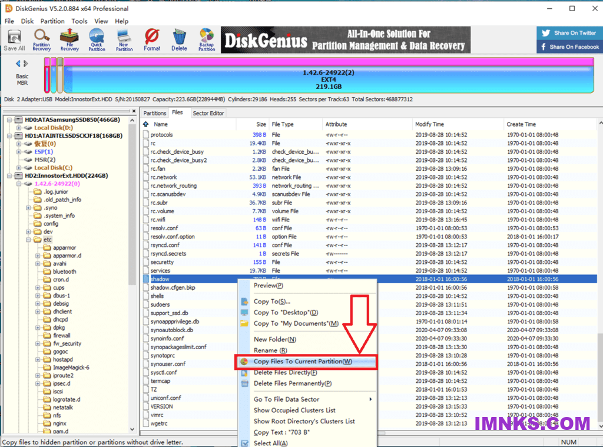This screenshot has width=603, height=447.
Task: Open the View menu
Action: tap(101, 21)
